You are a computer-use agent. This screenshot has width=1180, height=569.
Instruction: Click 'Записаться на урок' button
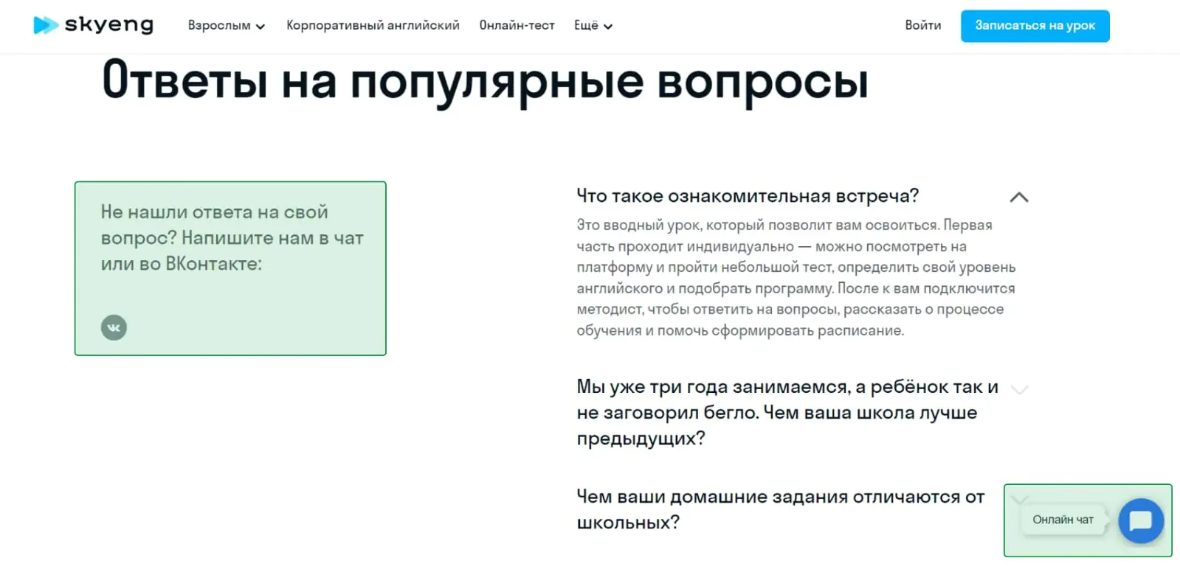tap(1035, 26)
